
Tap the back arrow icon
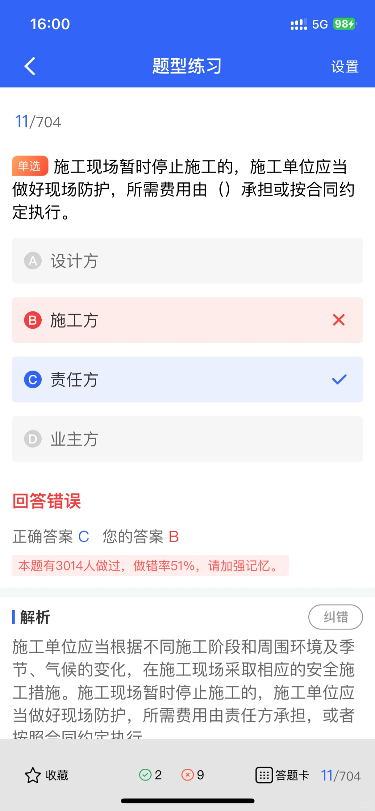tap(30, 66)
